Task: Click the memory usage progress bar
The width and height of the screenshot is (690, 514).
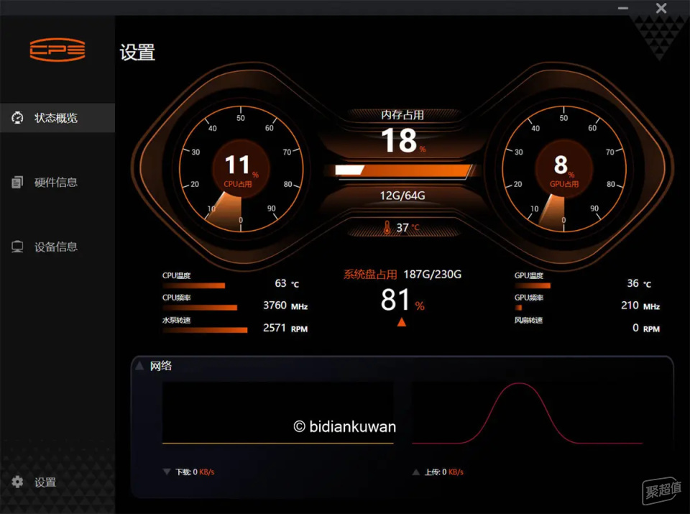Action: click(x=403, y=170)
